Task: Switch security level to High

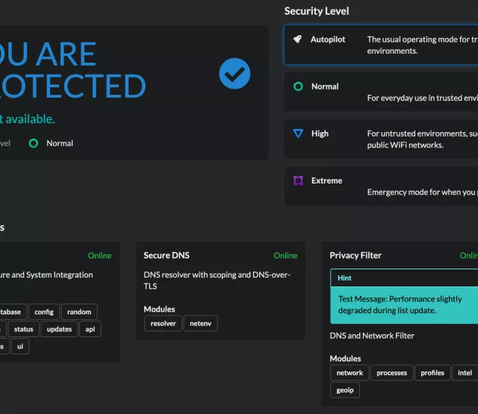Action: [x=320, y=134]
